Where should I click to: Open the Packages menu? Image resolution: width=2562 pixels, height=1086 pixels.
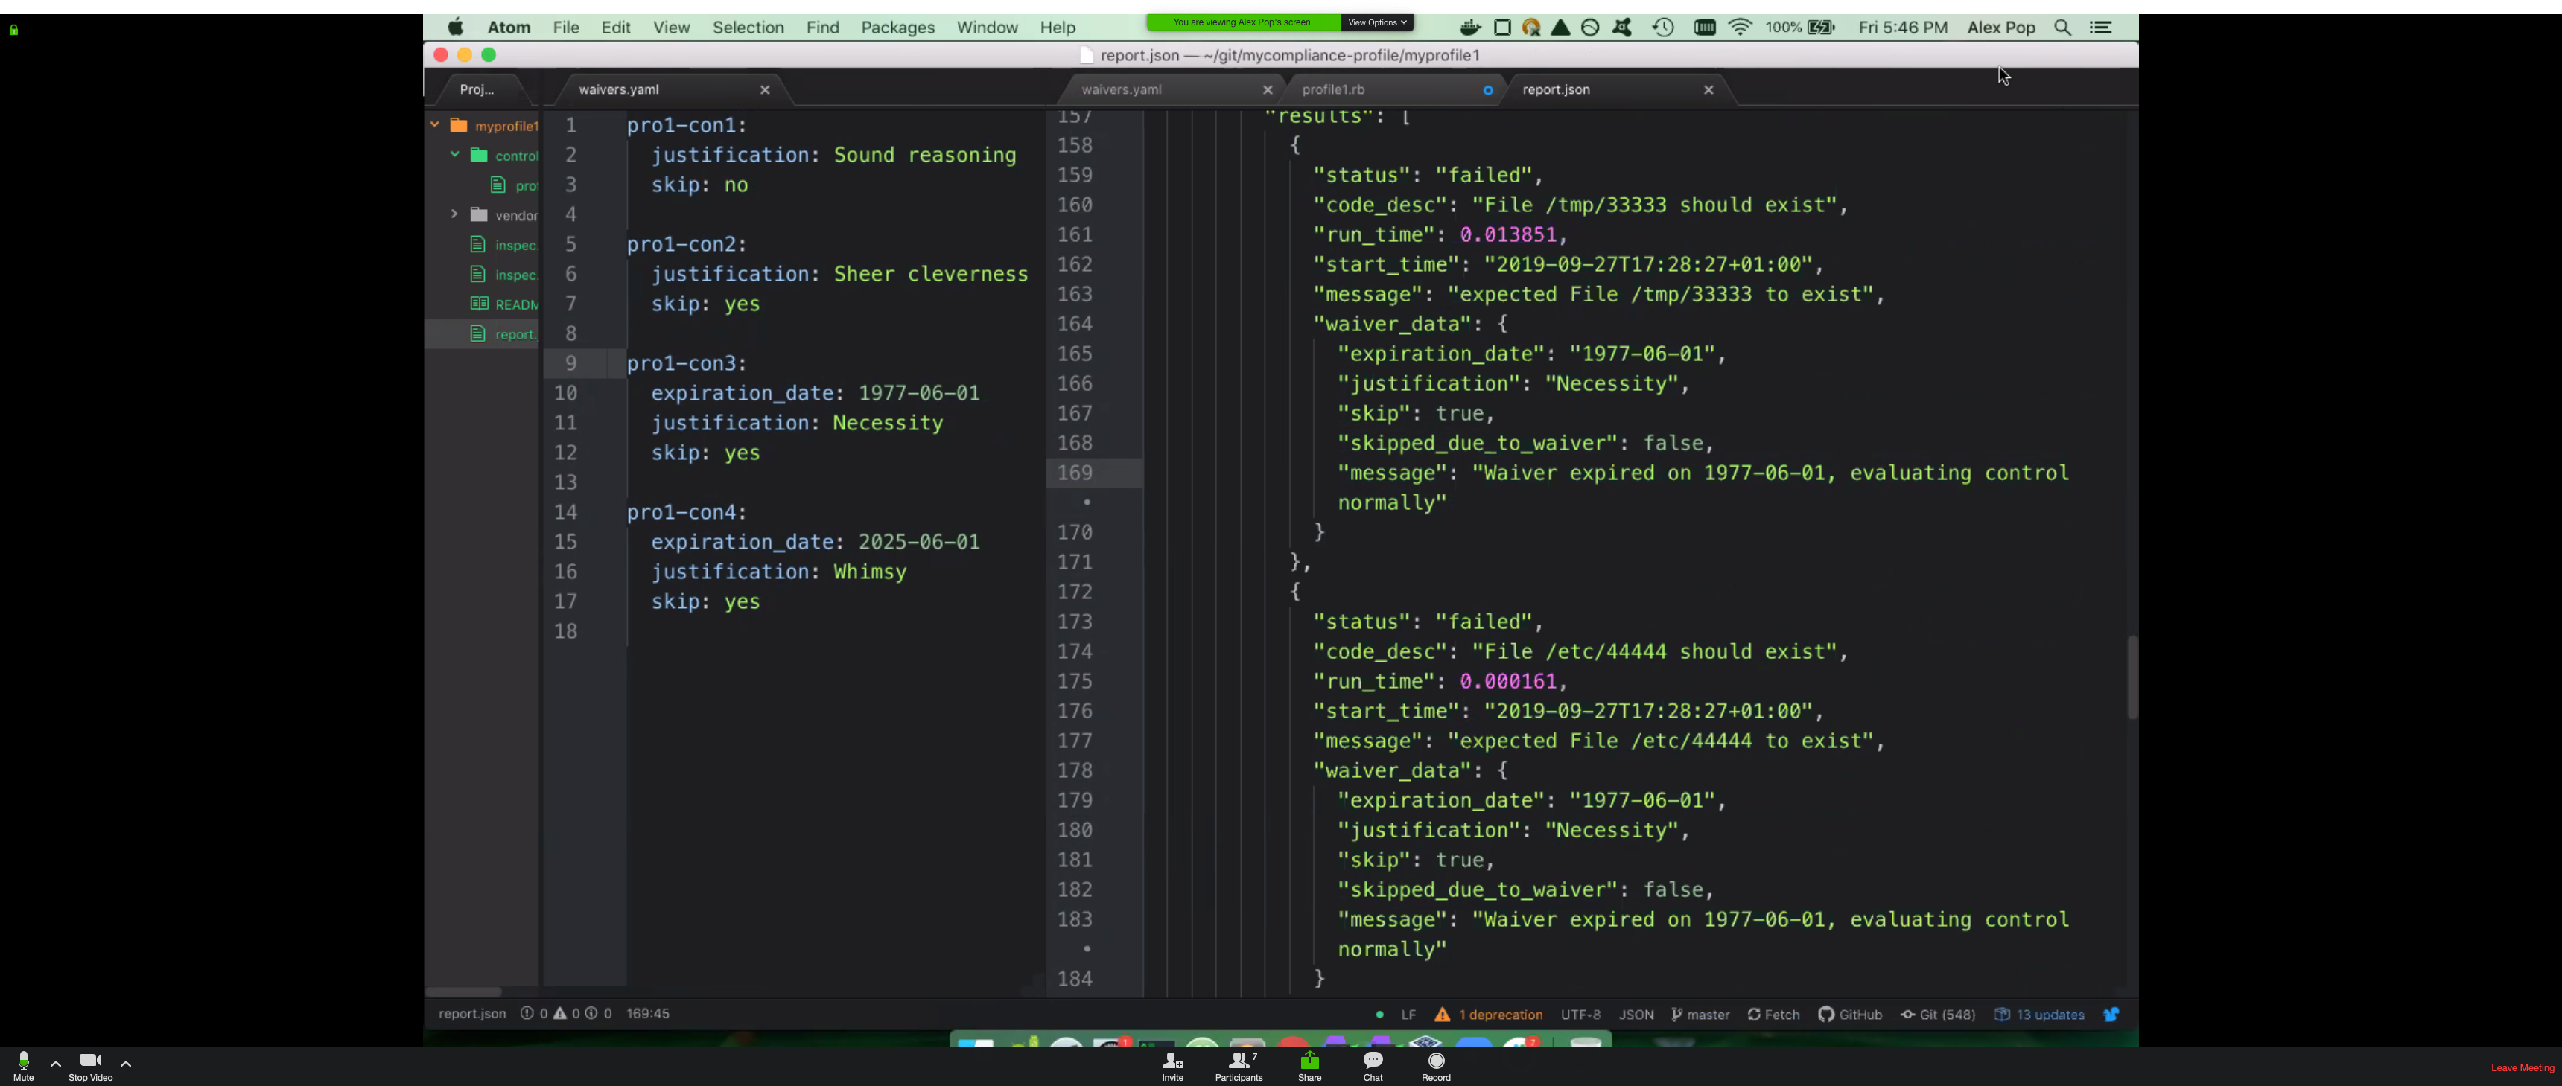[897, 28]
